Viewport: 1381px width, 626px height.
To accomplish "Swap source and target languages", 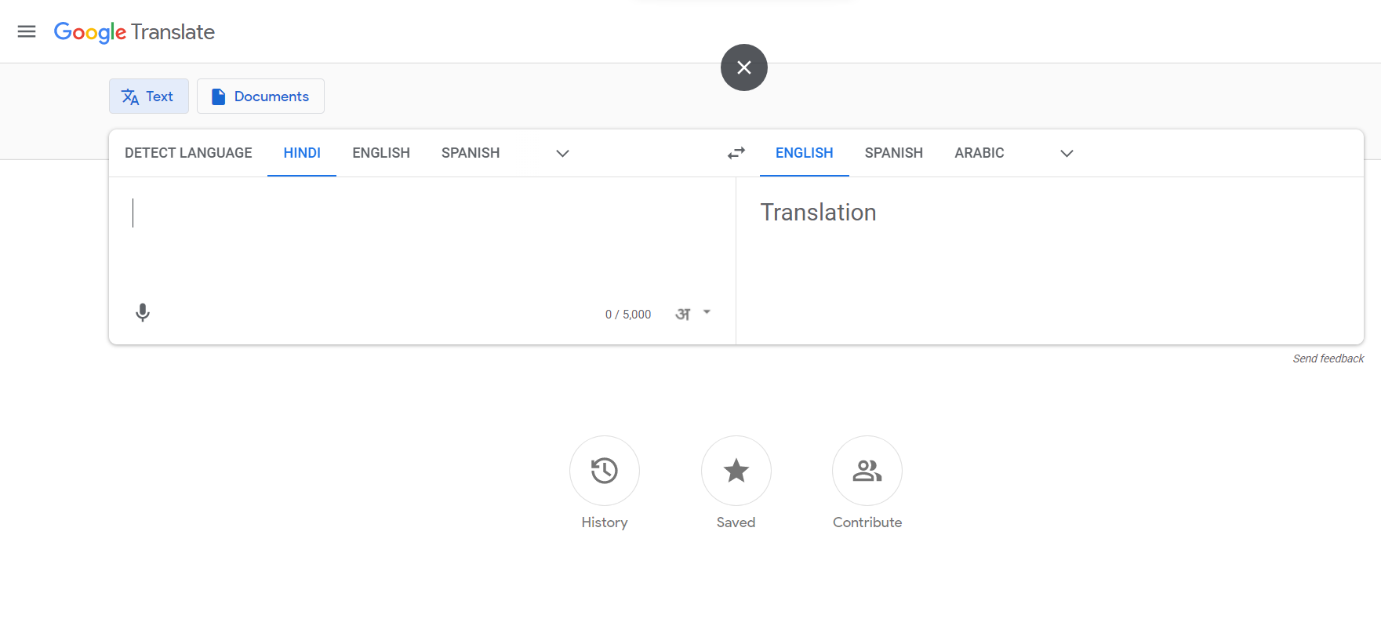I will [736, 153].
